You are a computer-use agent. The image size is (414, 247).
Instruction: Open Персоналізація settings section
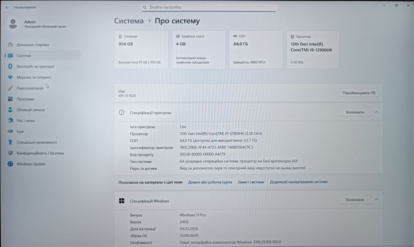(x=30, y=88)
